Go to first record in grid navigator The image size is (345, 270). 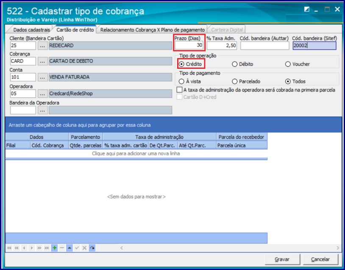tap(9, 248)
